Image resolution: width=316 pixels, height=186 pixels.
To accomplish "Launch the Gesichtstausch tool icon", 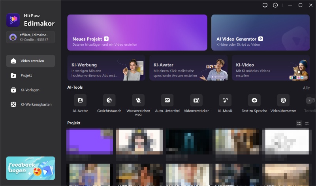I will coord(109,100).
